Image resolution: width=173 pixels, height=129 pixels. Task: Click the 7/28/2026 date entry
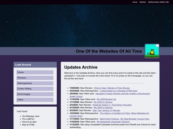click(x=74, y=88)
